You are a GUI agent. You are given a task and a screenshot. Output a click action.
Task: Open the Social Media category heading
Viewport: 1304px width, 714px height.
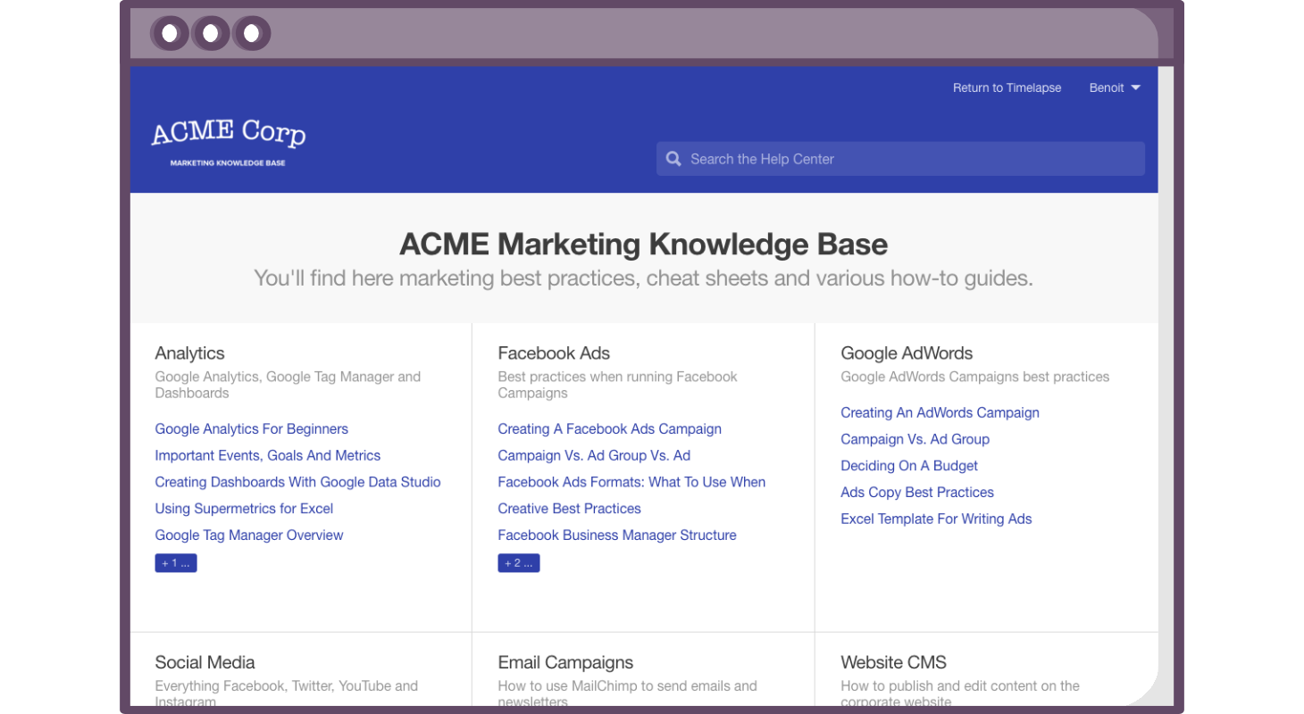[205, 662]
